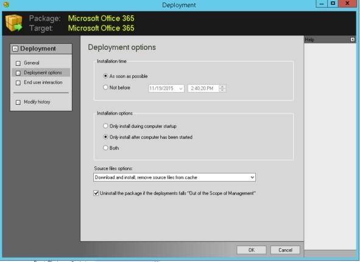The width and height of the screenshot is (360, 262).
Task: Click Cancel to discard changes
Action: click(x=285, y=250)
